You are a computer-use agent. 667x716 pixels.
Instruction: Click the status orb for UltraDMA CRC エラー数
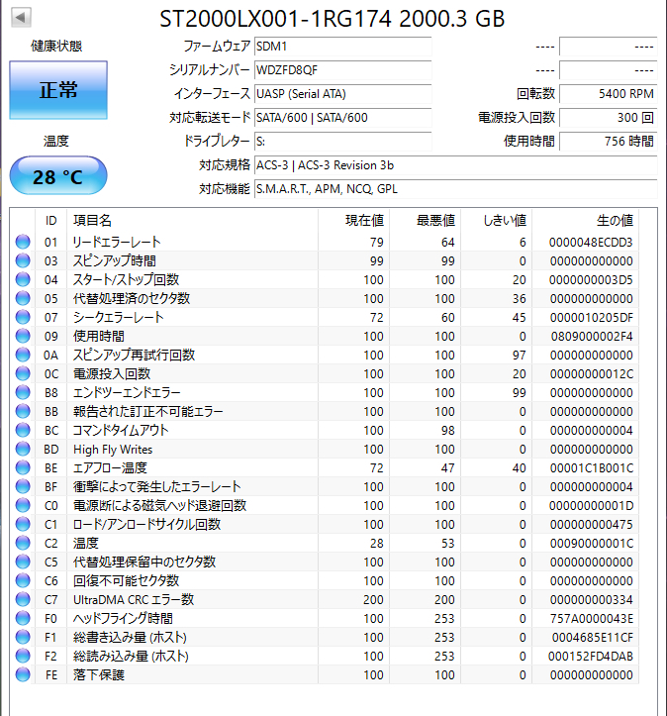(x=23, y=599)
